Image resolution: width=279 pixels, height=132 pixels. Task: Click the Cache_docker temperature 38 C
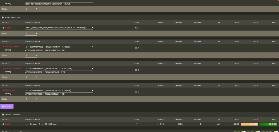(x=137, y=48)
